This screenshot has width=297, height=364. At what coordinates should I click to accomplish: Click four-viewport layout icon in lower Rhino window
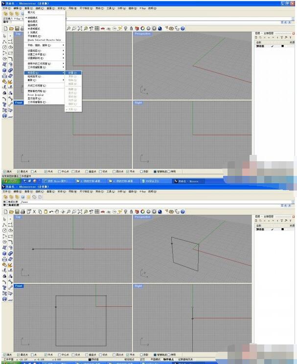(97, 212)
